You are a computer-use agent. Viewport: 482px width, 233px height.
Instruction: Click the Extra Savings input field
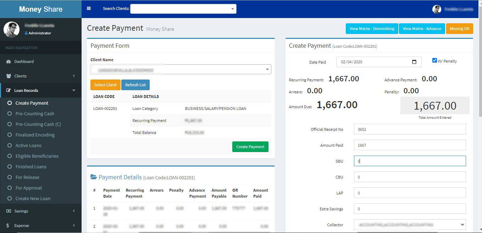(410, 209)
